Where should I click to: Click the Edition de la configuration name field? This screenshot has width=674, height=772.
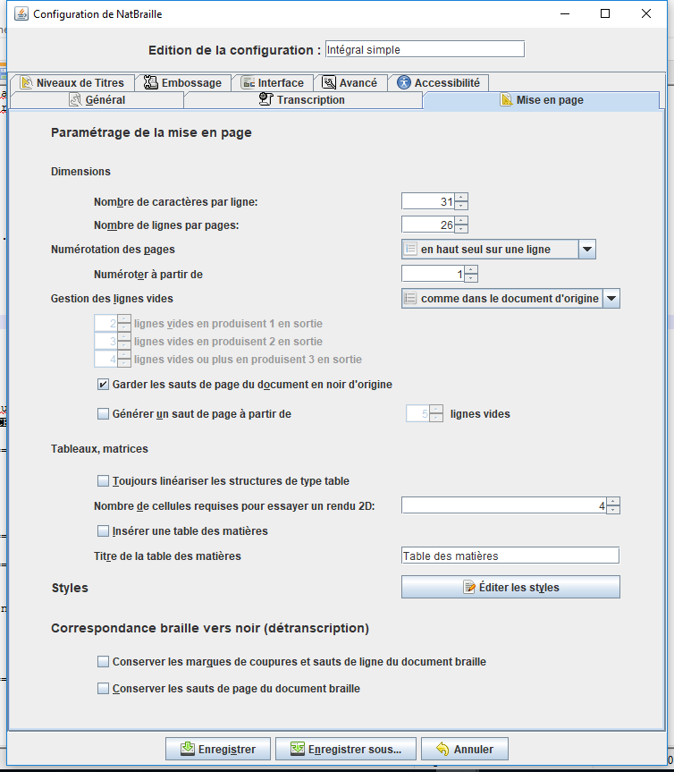coord(425,49)
